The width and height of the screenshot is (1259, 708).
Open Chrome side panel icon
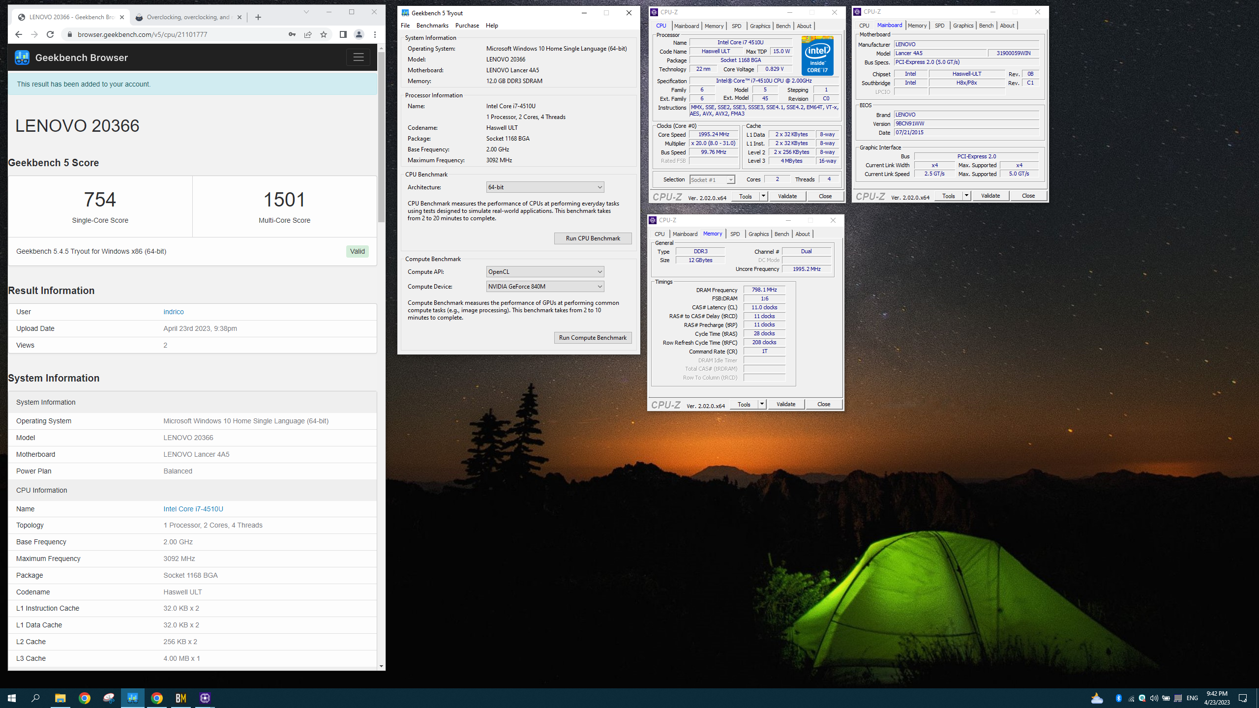coord(343,34)
